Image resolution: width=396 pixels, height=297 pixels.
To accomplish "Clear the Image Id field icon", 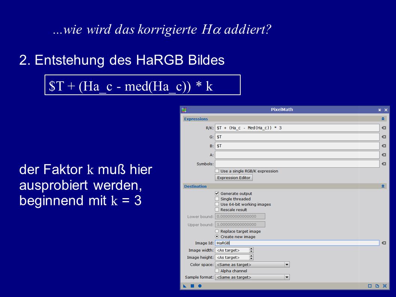I will 384,243.
